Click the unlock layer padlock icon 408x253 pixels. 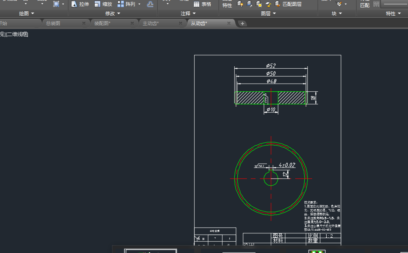pyautogui.click(x=268, y=4)
